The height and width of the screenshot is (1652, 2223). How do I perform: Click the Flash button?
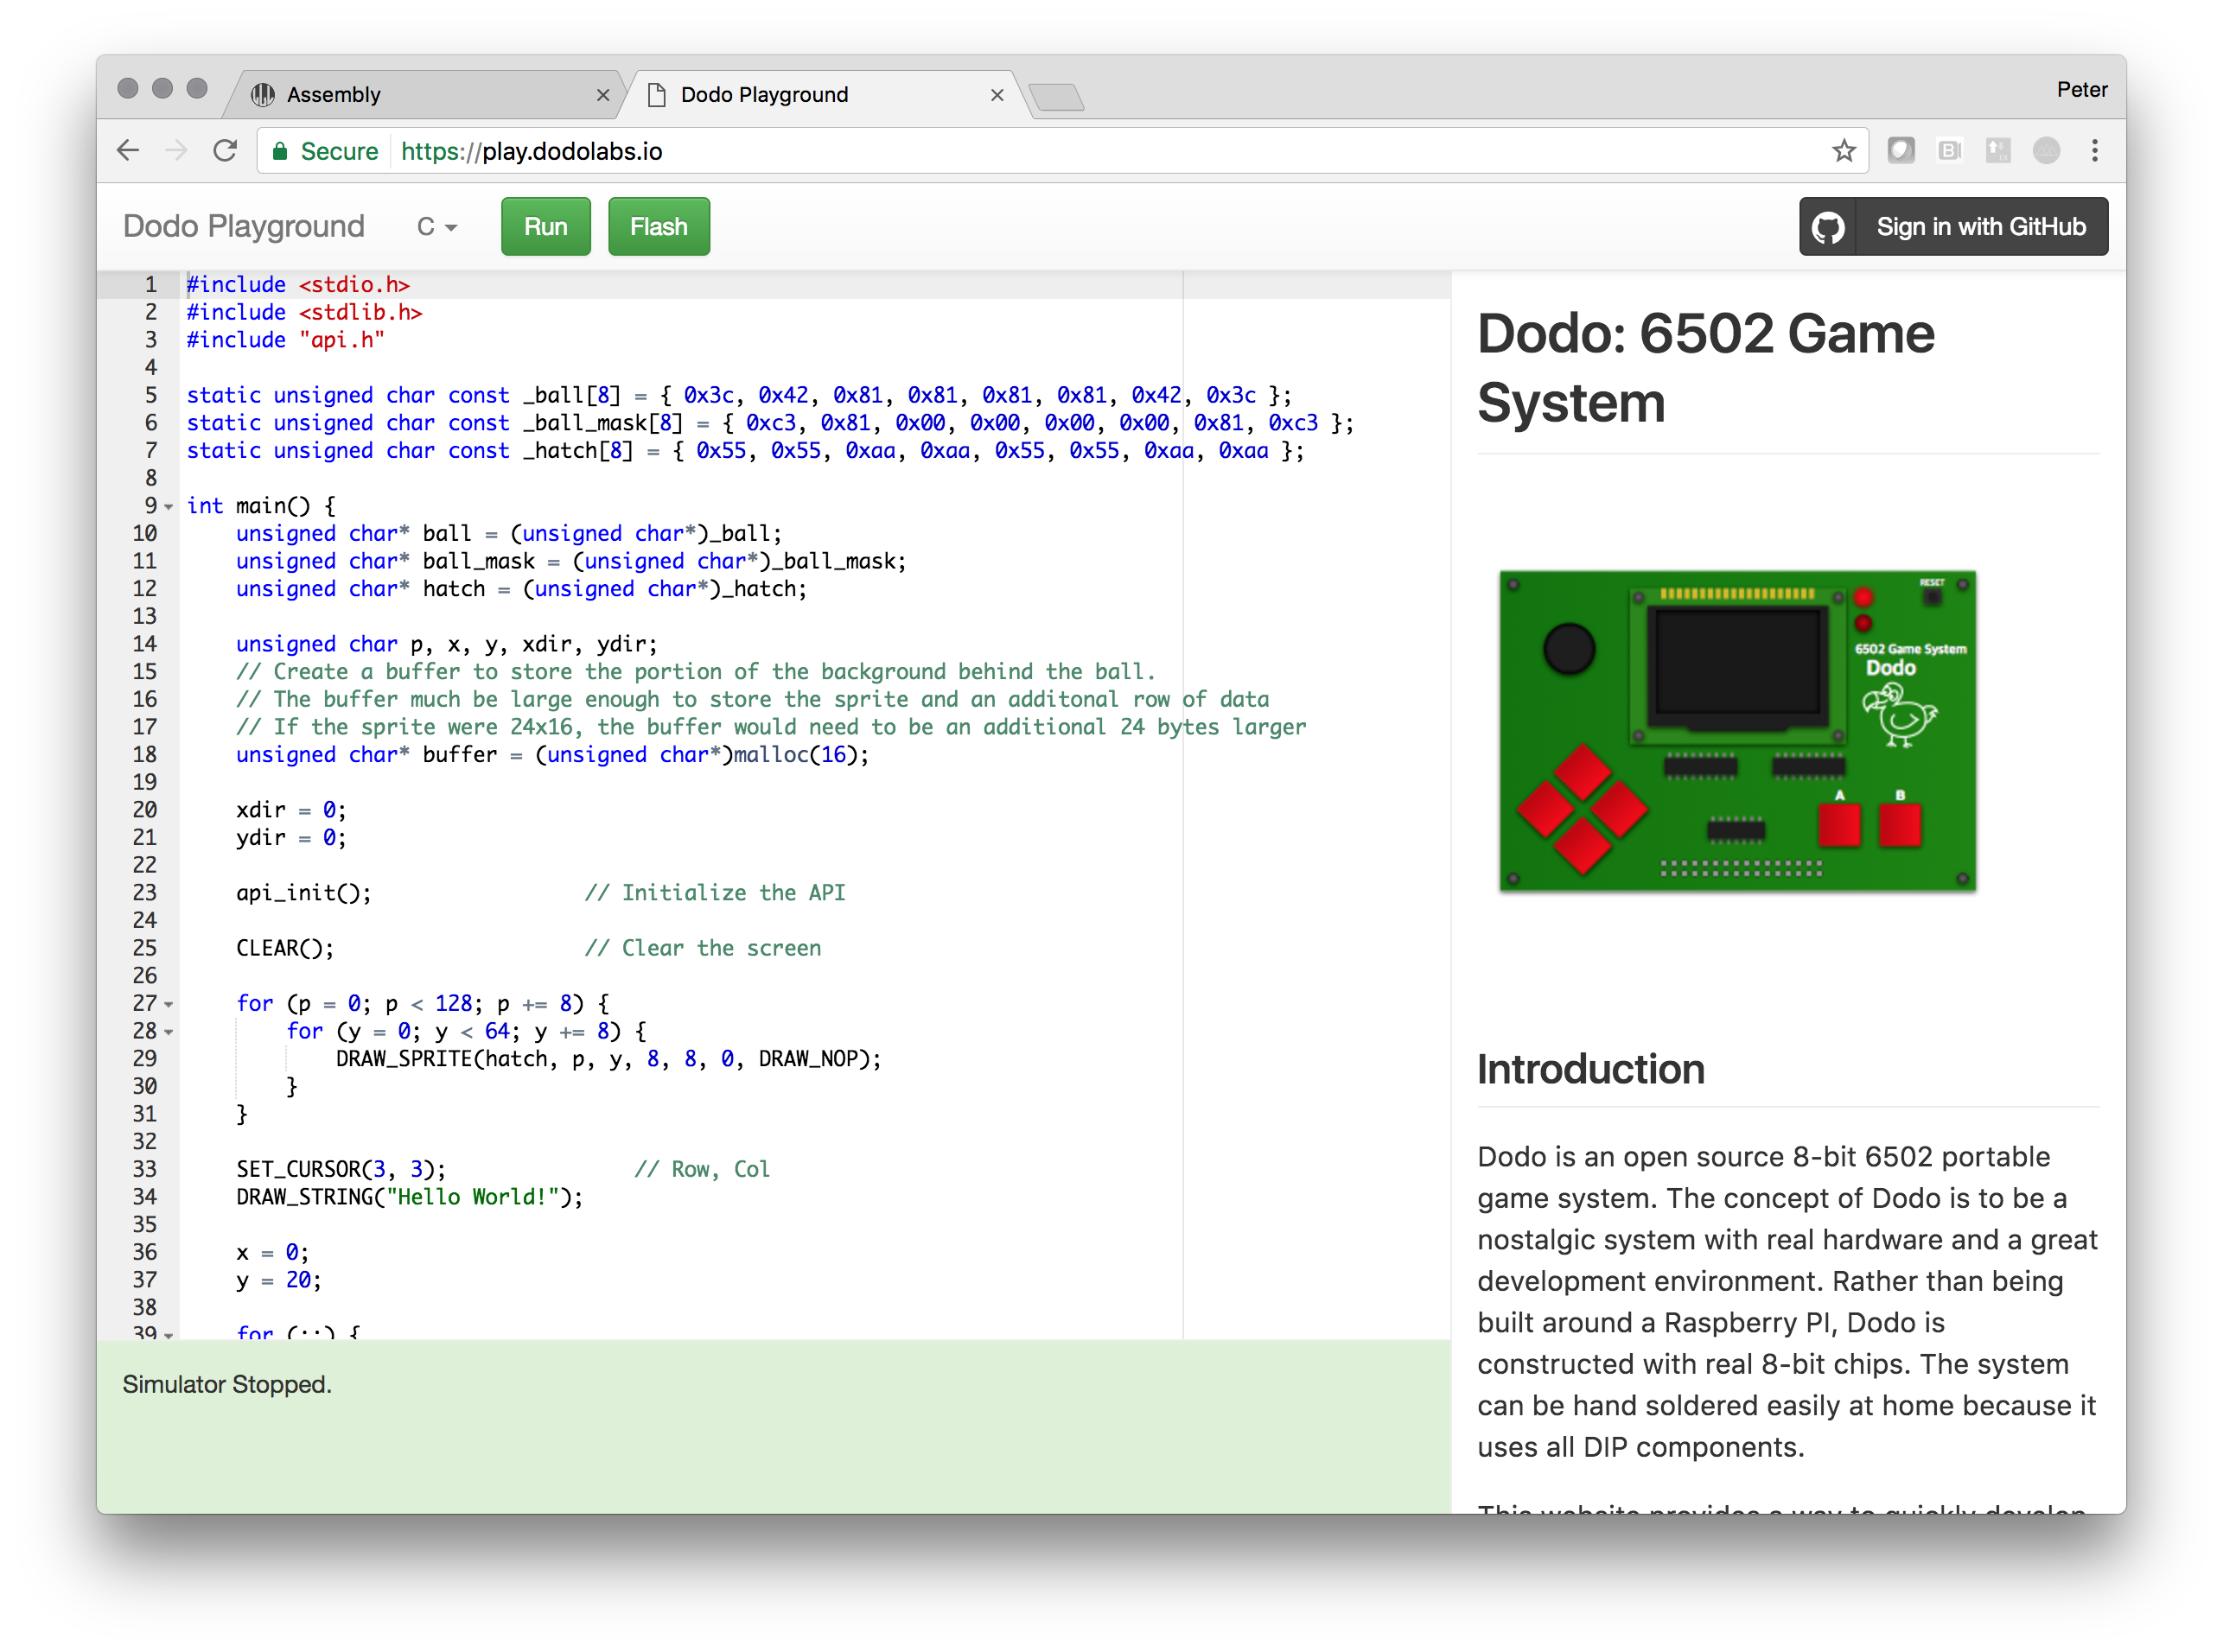(659, 227)
